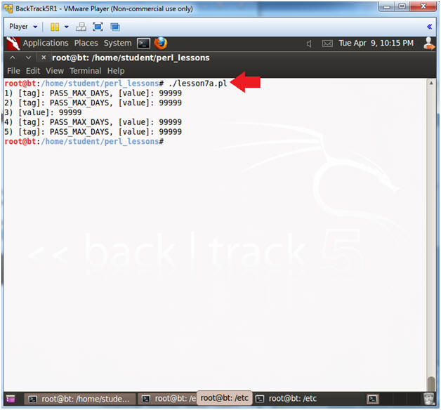
Task: Open the clock Tue Apr 9, 10:15 PM
Action: coord(376,43)
